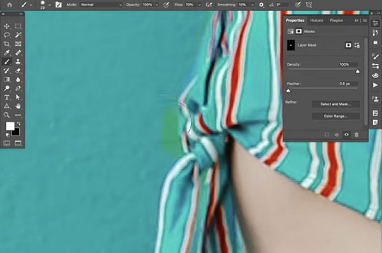Select the Gradient tool

[6, 79]
